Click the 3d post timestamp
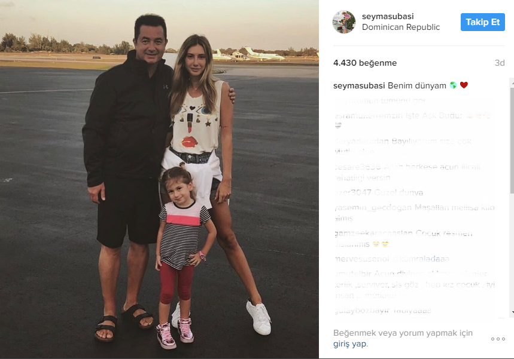 500,63
